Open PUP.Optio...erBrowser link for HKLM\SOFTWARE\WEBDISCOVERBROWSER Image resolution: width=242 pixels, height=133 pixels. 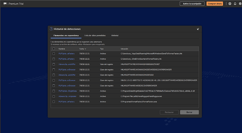click(x=67, y=85)
